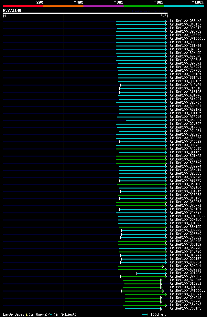The width and height of the screenshot is (207, 317).
Task: Open hit UniRef100_Q090R7
Action: (186, 294)
